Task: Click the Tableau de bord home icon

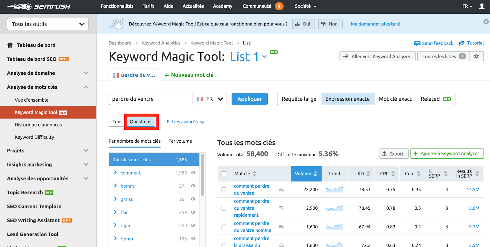Action: pyautogui.click(x=10, y=45)
